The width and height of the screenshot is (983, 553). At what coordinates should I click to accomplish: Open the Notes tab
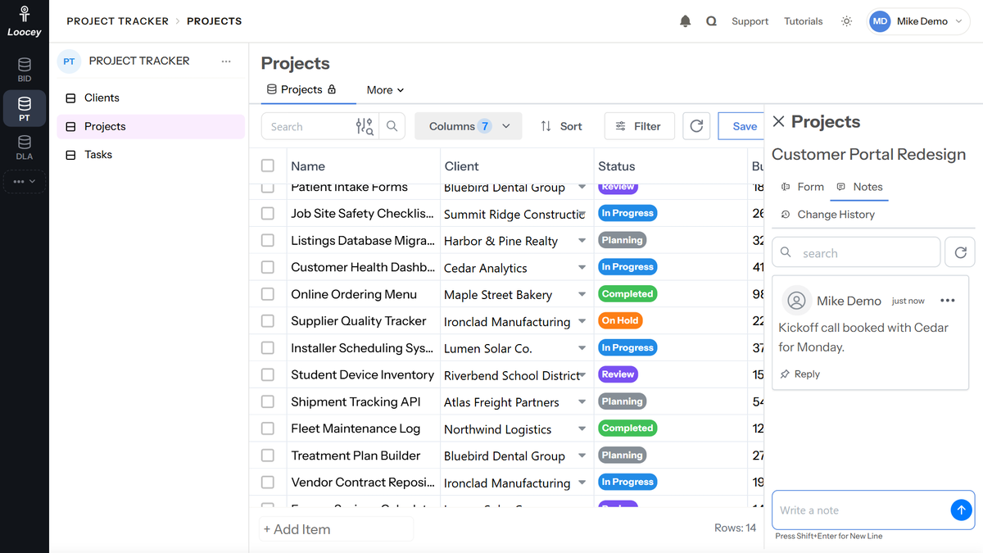pos(859,187)
